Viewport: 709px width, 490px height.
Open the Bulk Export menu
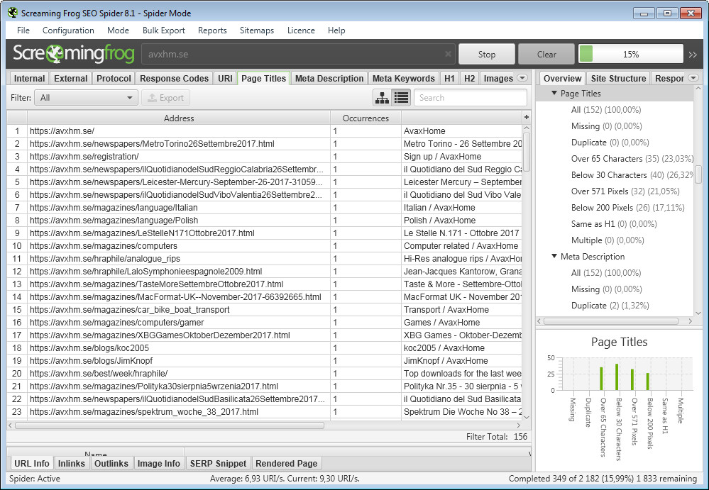(x=164, y=30)
